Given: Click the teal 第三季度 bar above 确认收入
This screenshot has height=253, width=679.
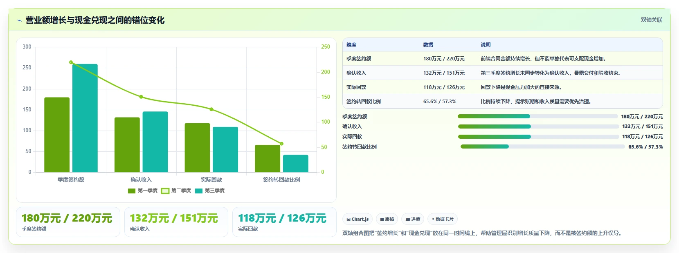Looking at the screenshot, I should tap(155, 142).
